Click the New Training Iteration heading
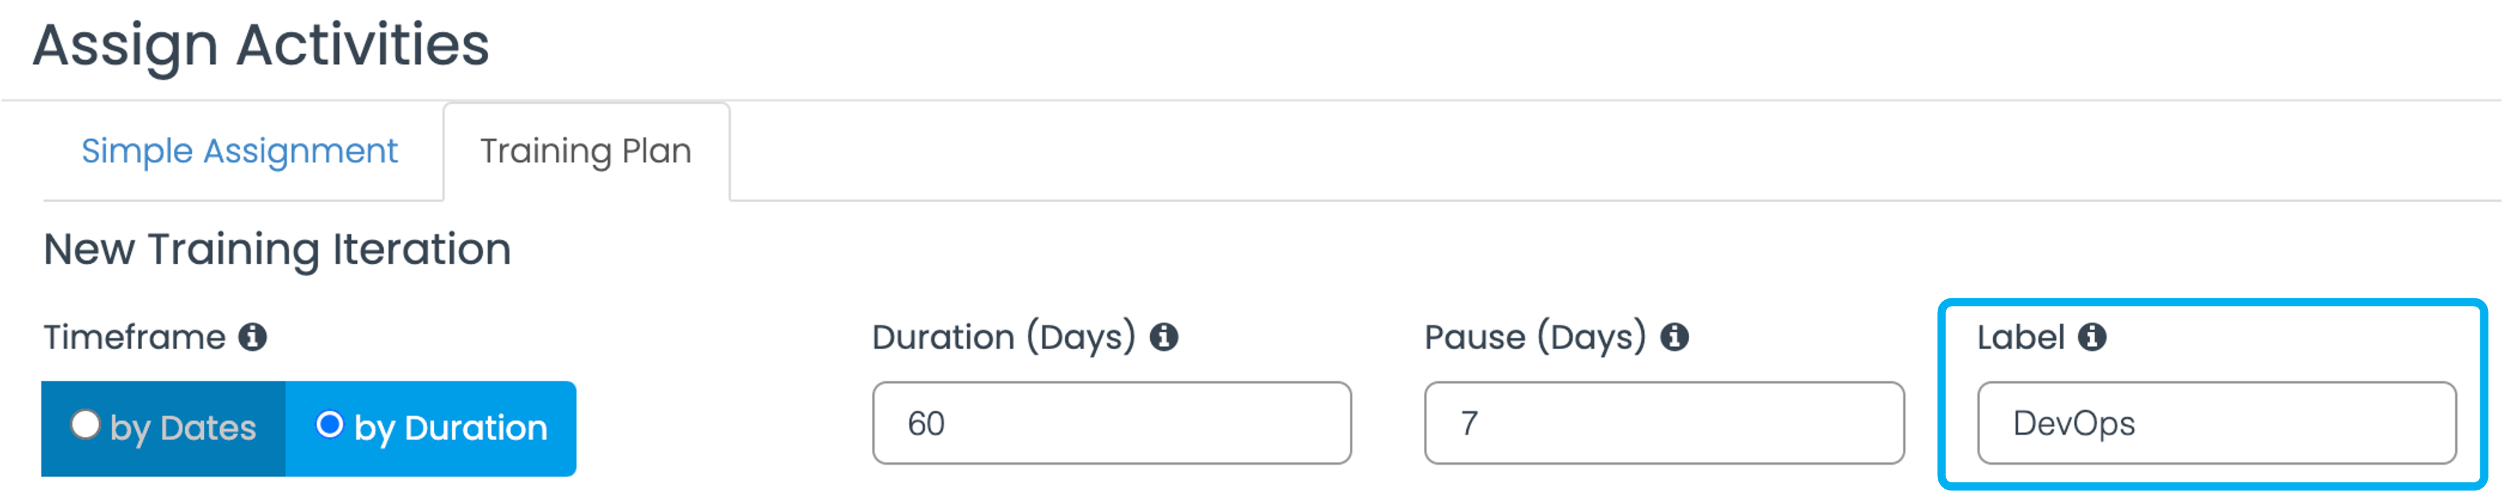Viewport: 2503px width, 500px height. point(277,249)
